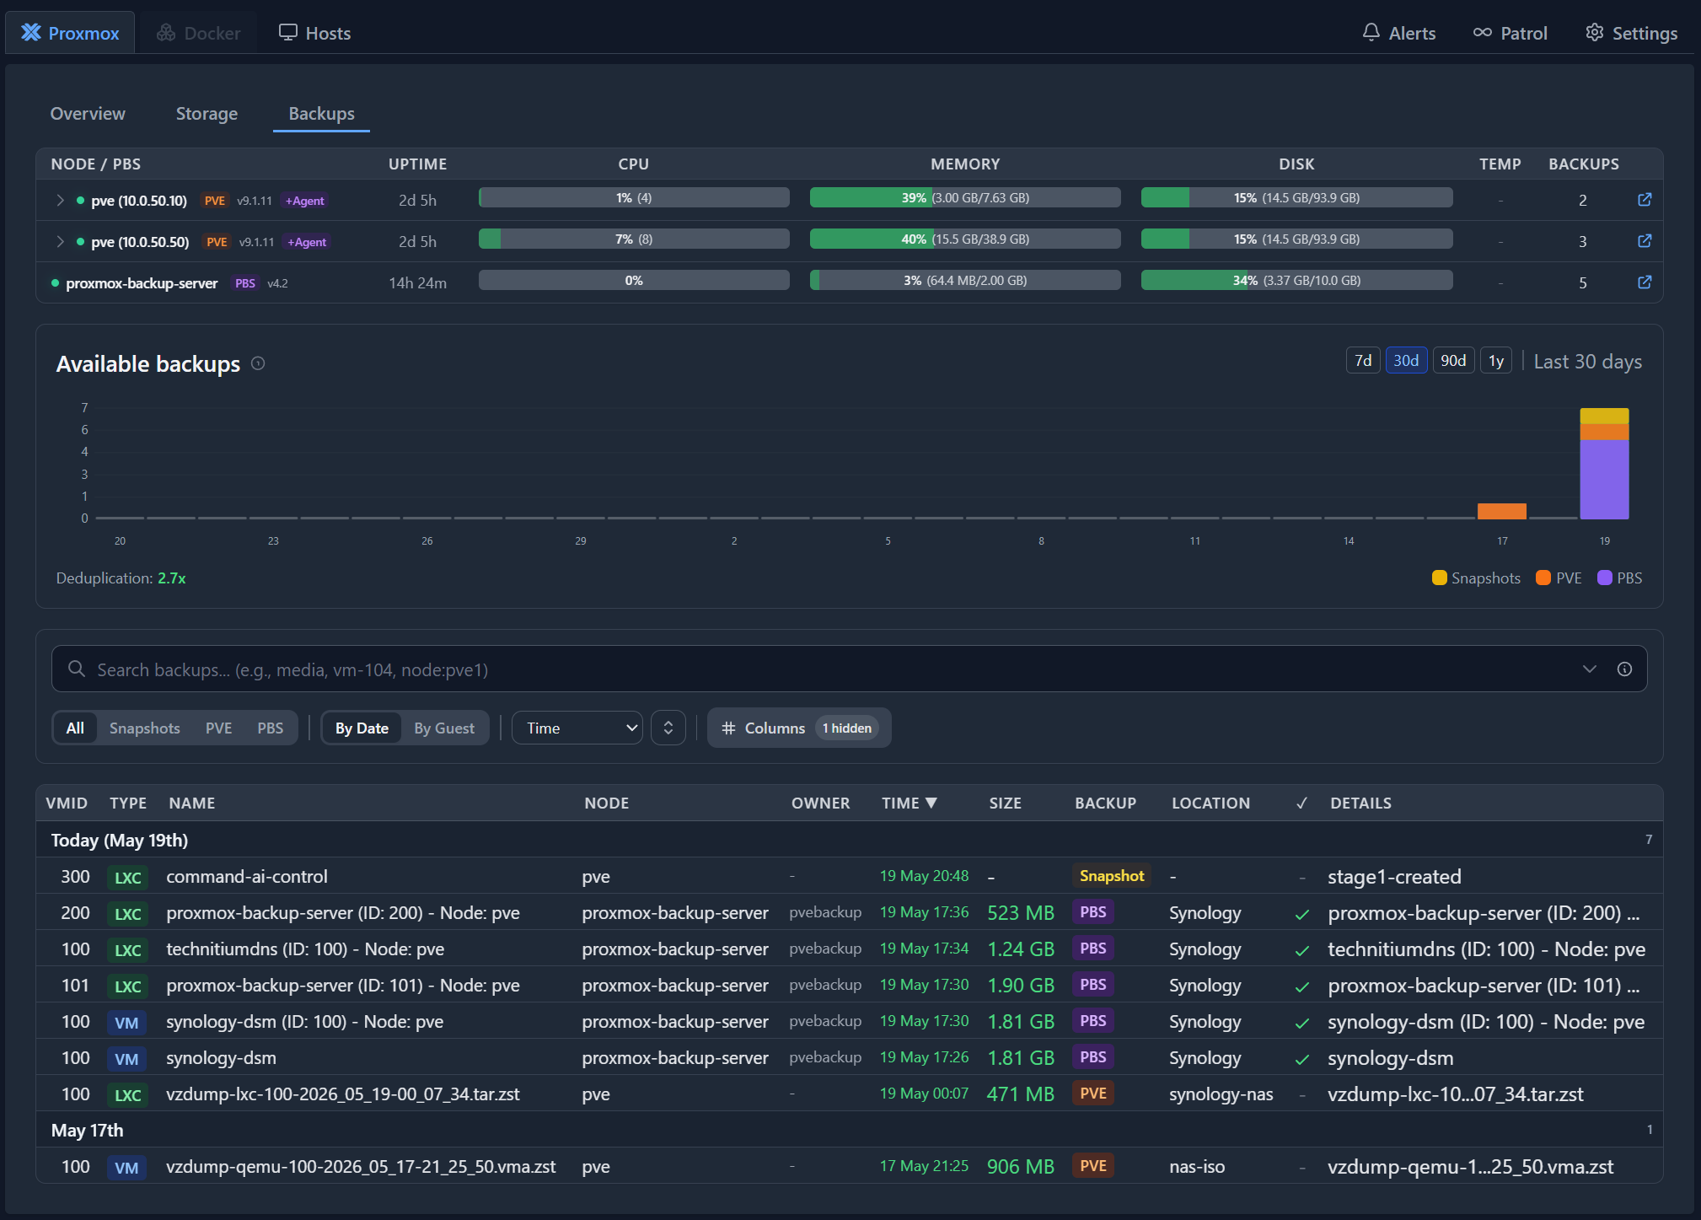Click the Alerts bell icon
Screen dimensions: 1701x1220
click(1371, 33)
